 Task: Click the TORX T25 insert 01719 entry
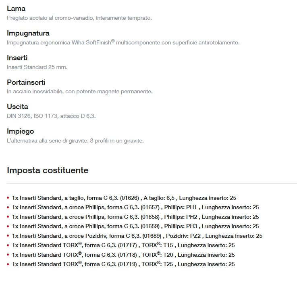123,264
